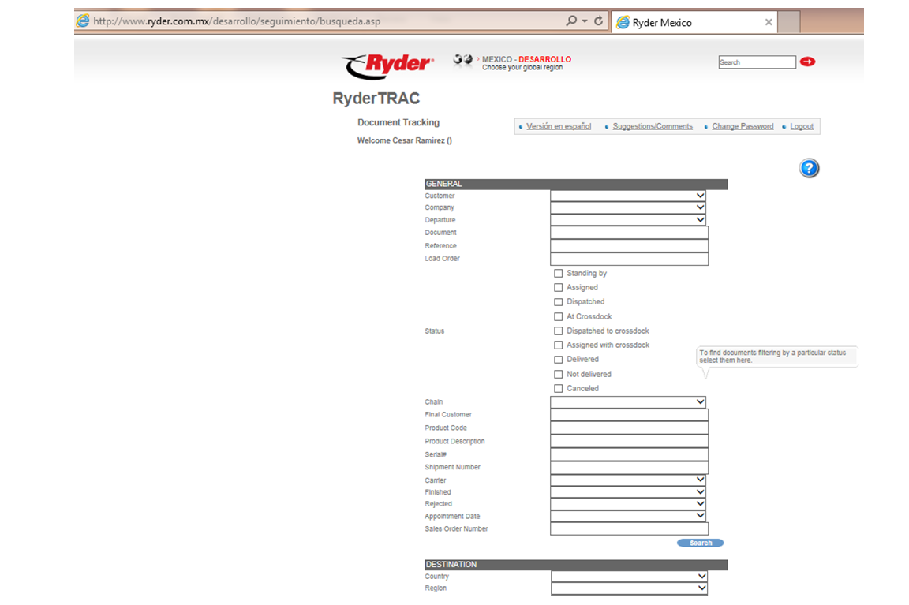Click the blue help question mark icon
The height and width of the screenshot is (605, 909).
pyautogui.click(x=809, y=168)
